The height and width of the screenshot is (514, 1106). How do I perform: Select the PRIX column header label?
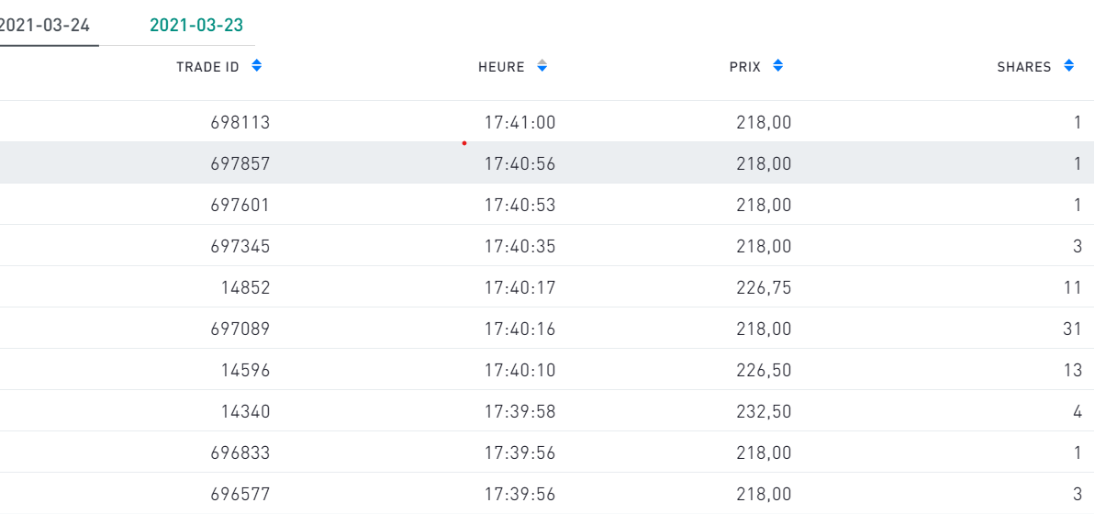[x=744, y=67]
